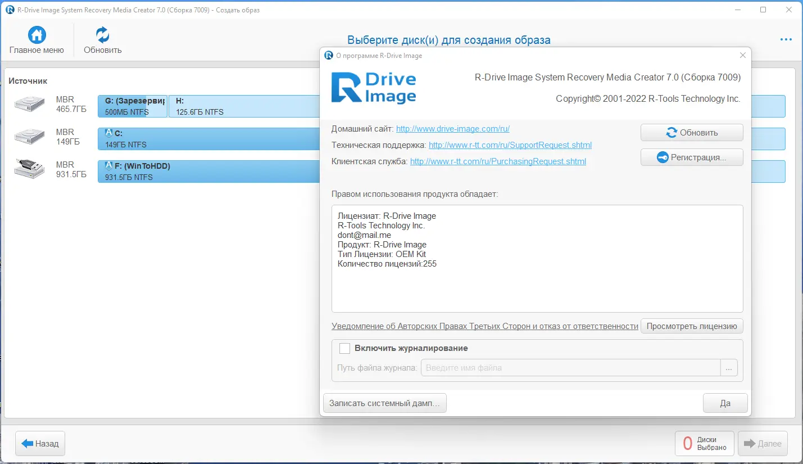Open the log file path browse button
The width and height of the screenshot is (803, 464).
728,367
